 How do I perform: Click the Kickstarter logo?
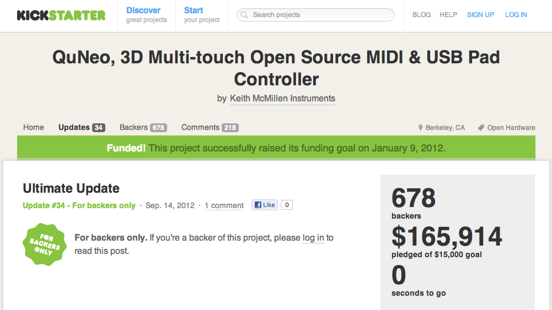pyautogui.click(x=61, y=15)
